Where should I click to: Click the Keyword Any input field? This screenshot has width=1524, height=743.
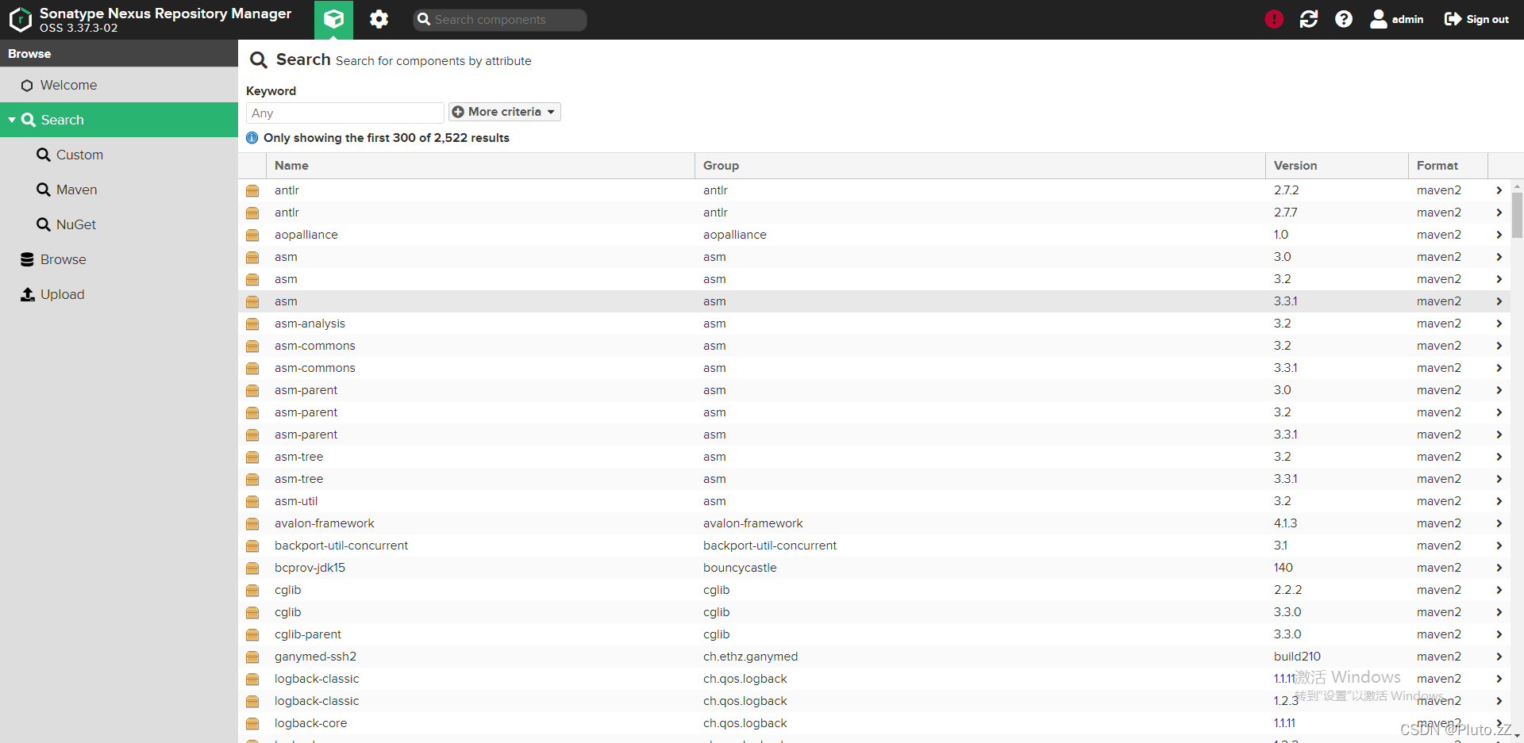pyautogui.click(x=344, y=113)
